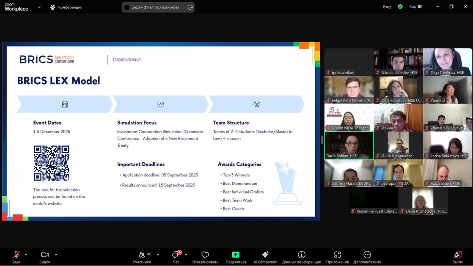Select the Ирина video tile
The image size is (473, 266).
[x=398, y=117]
